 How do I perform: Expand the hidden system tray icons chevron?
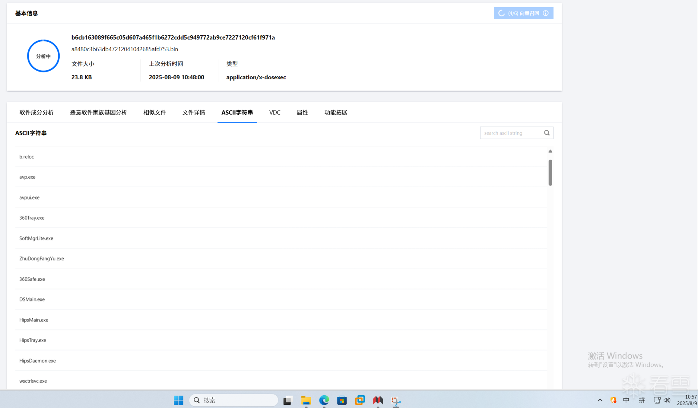click(600, 400)
